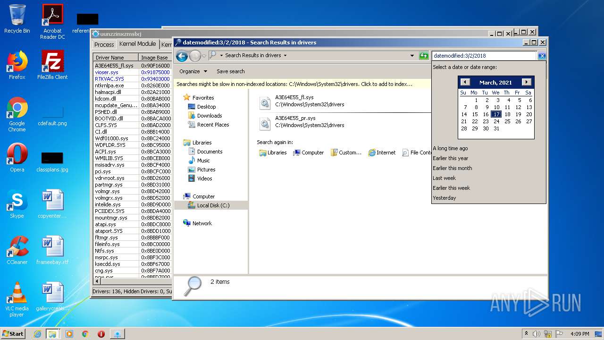Image resolution: width=604 pixels, height=340 pixels.
Task: Clear the search box with the X button
Action: click(542, 56)
